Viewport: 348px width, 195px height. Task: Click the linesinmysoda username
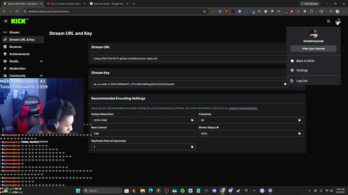pyautogui.click(x=313, y=41)
